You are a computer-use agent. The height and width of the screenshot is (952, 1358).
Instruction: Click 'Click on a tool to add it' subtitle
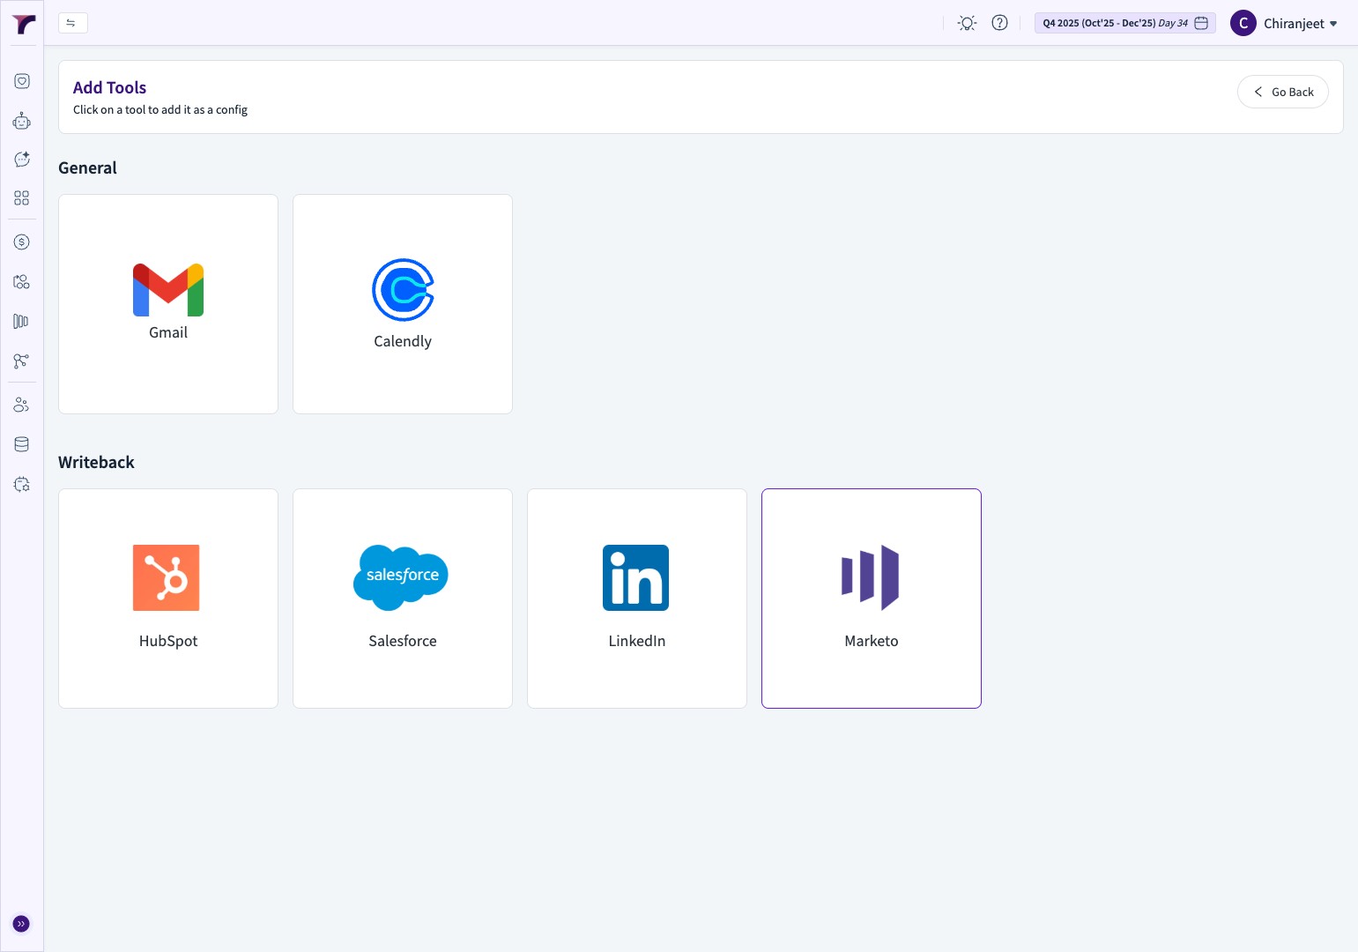click(160, 109)
